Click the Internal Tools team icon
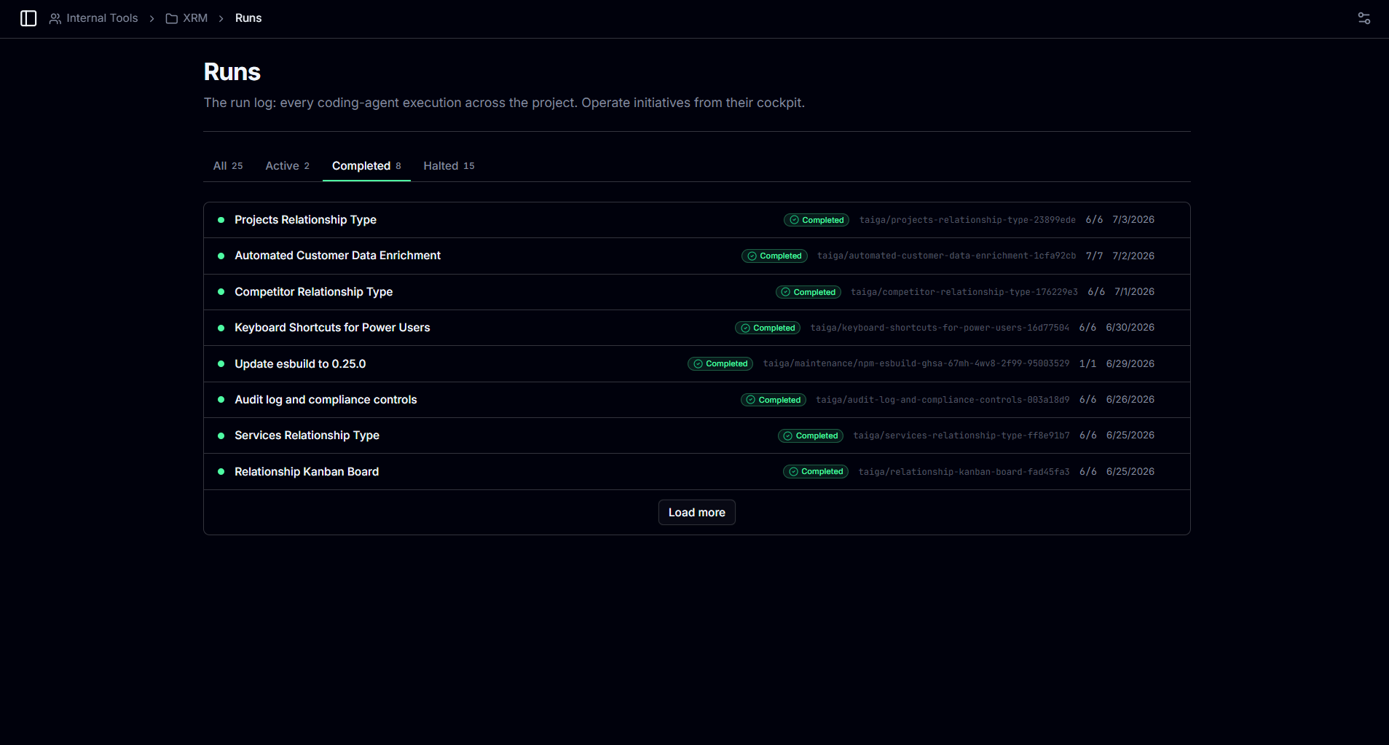Viewport: 1389px width, 745px height. (55, 18)
